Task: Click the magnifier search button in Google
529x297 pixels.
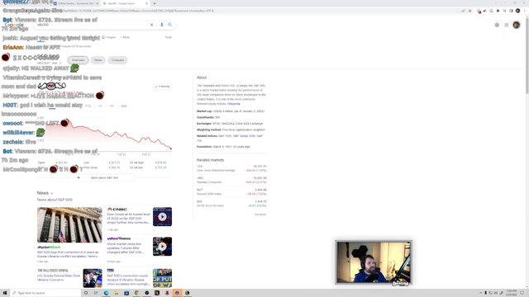Action: [170, 25]
